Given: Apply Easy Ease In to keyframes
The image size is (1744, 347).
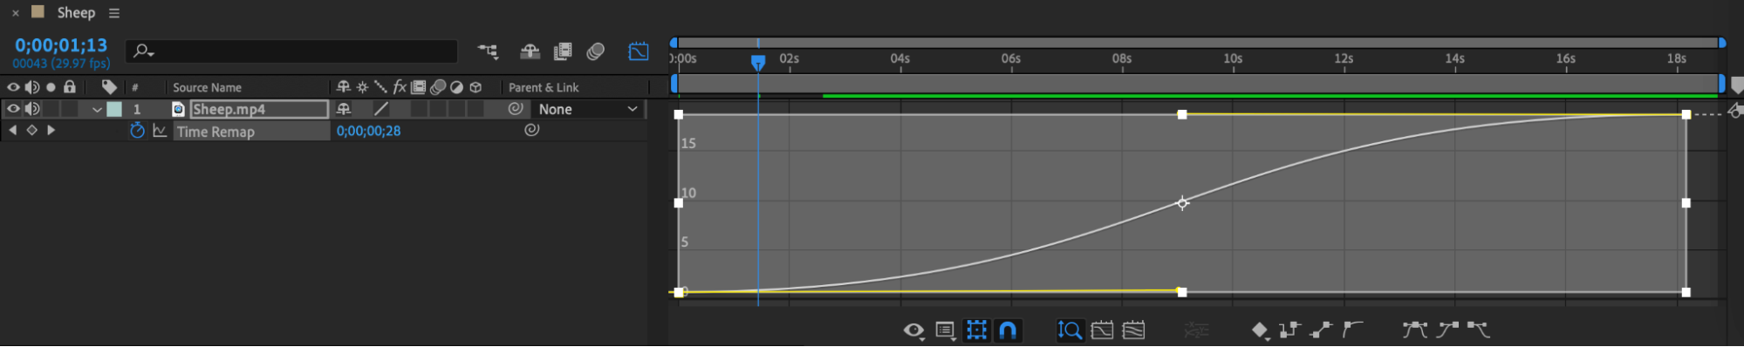Looking at the screenshot, I should click(1447, 330).
